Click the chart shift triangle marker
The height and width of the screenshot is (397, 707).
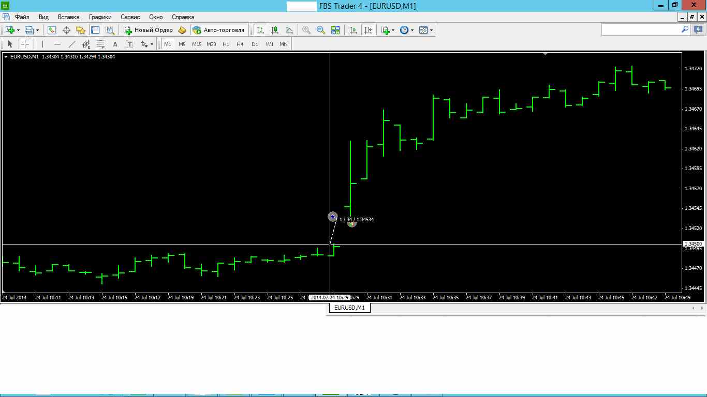545,53
